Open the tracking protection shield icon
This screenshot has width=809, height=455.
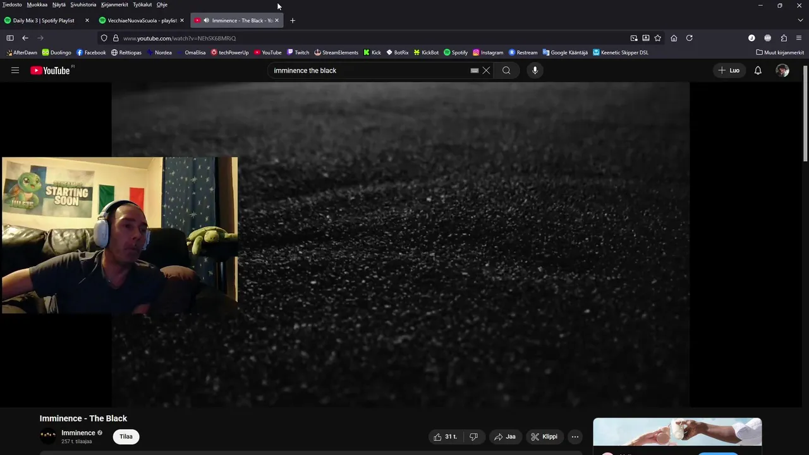point(104,38)
